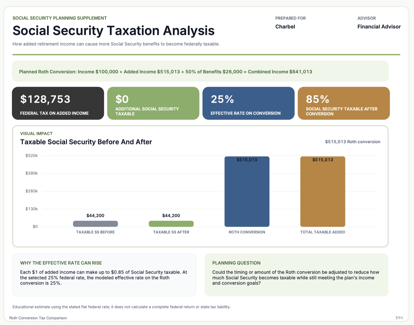Viewport: 414px width, 325px height.
Task: Click the Prepared For label
Action: [x=291, y=18]
